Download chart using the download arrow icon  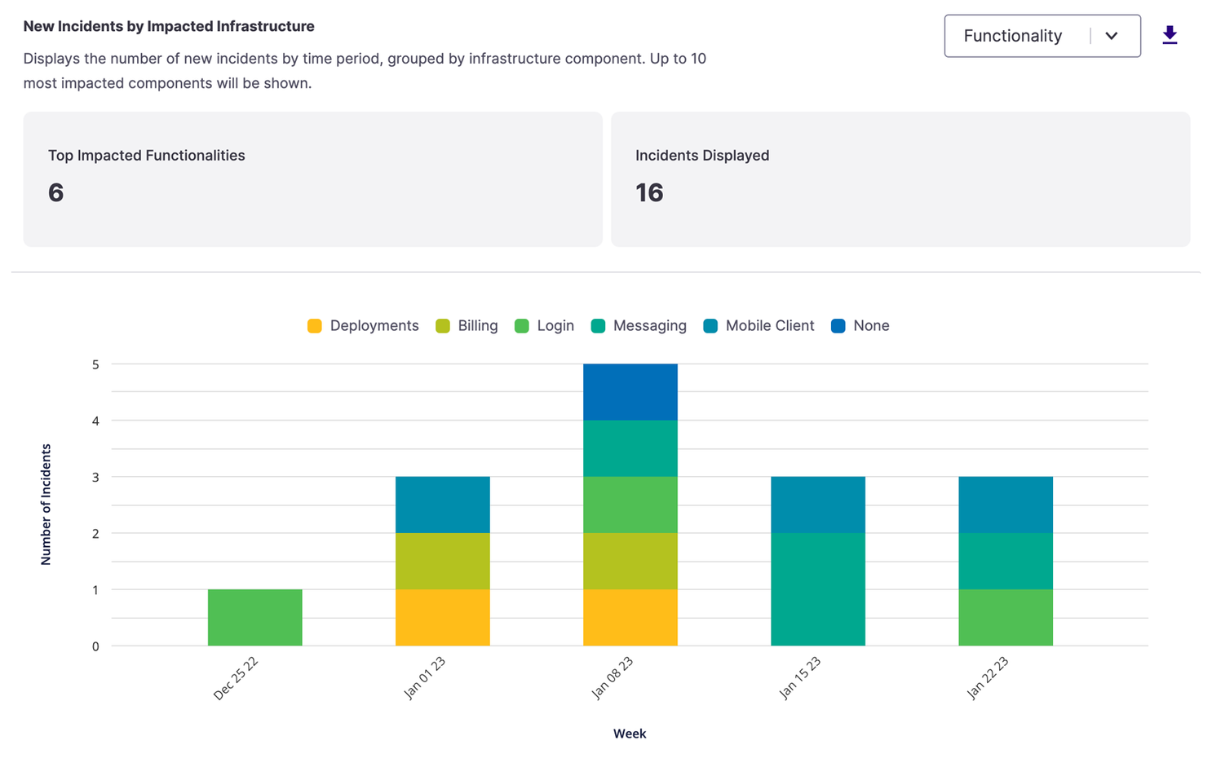tap(1170, 35)
